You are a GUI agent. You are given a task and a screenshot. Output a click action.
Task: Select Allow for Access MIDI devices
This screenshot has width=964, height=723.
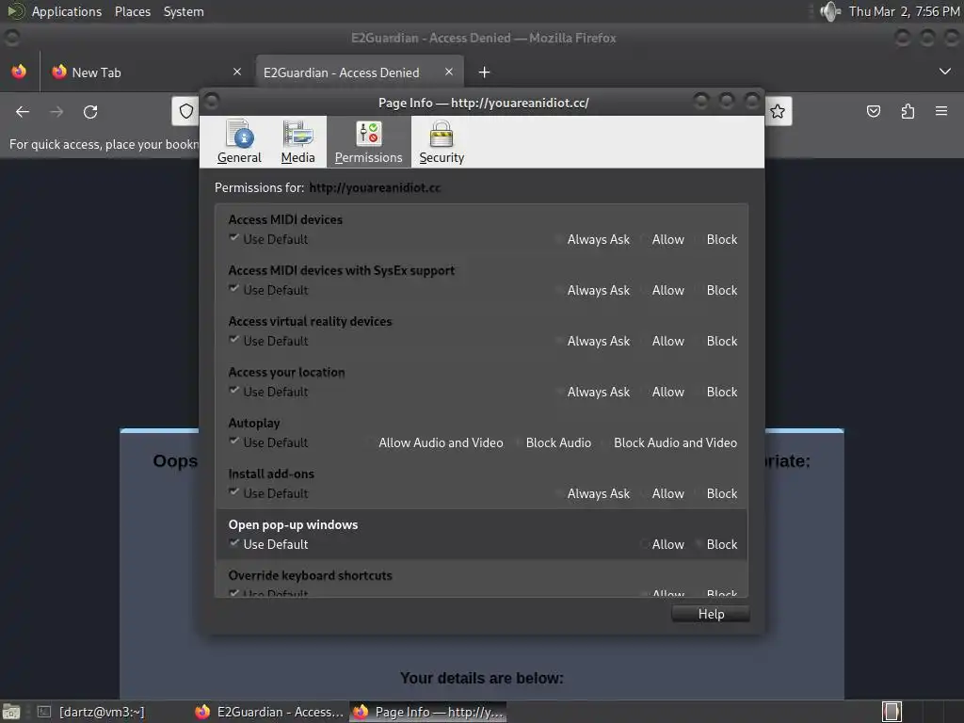pos(663,240)
